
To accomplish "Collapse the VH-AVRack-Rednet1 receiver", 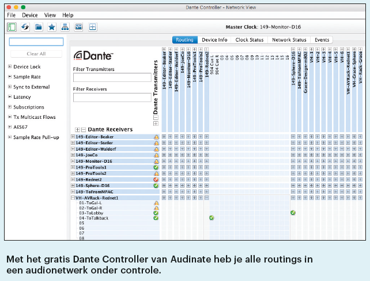I will (x=73, y=198).
